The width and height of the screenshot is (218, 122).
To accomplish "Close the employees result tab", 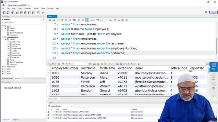I will pos(59,99).
